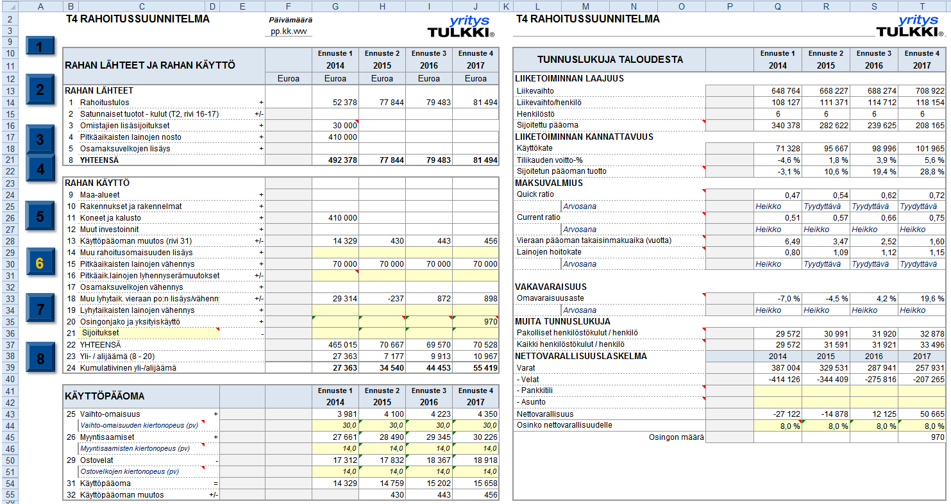
Task: Select Vaihto-omaisuus 2014 value 3 981
Action: point(335,414)
